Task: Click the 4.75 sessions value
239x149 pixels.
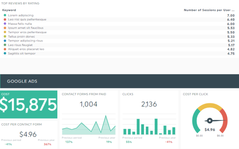Action: (x=231, y=54)
